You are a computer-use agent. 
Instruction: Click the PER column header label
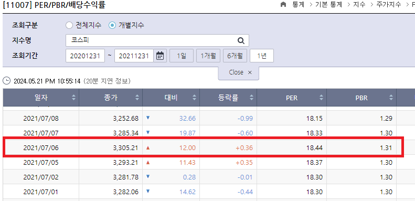(x=292, y=98)
